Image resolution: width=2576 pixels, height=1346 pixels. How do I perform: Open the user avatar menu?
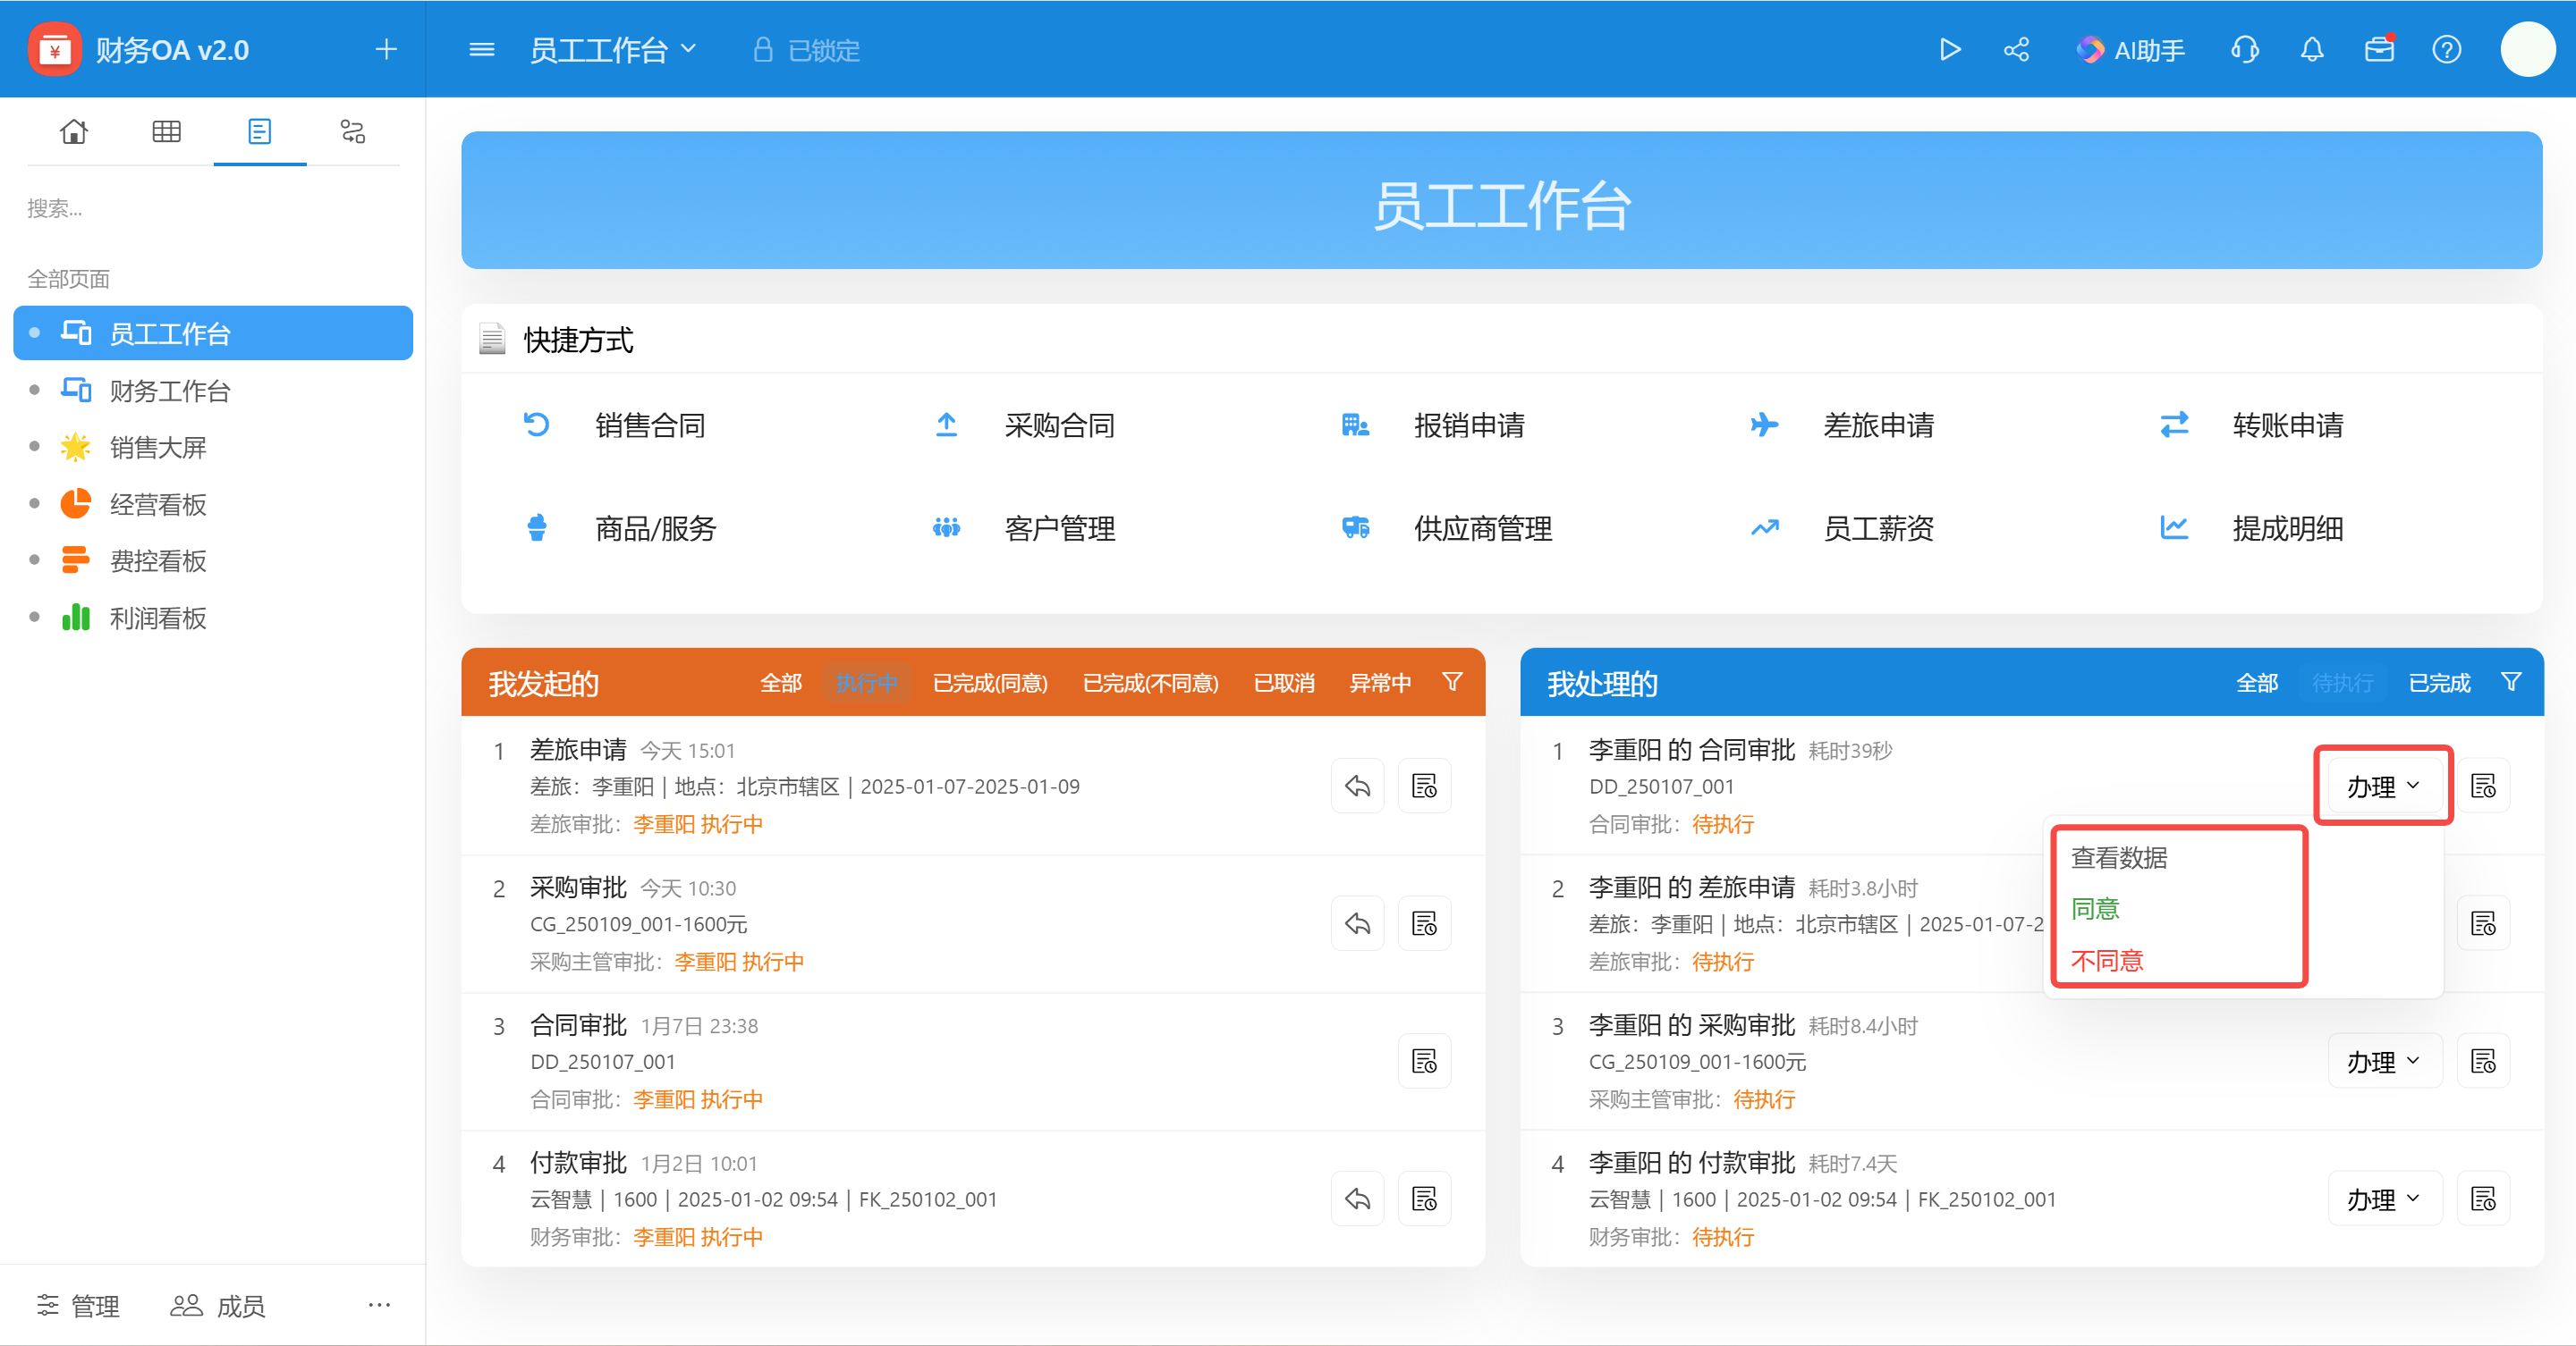tap(2528, 49)
